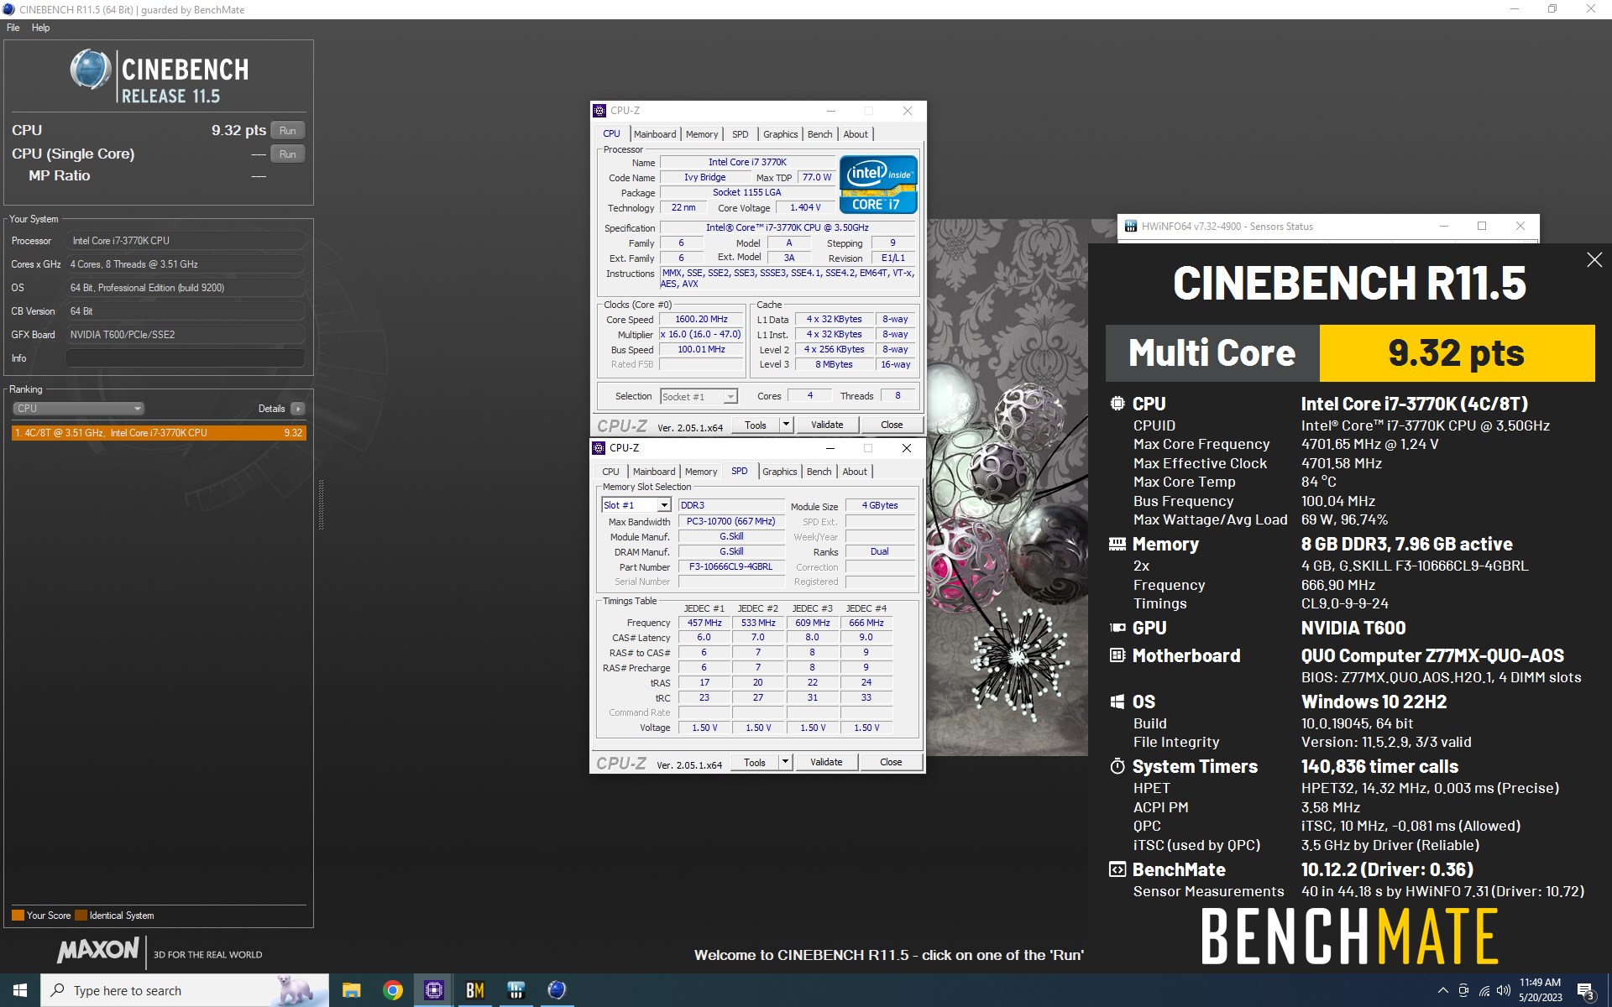Open Mainboard tab in lower CPU-Z
The image size is (1612, 1007).
(x=654, y=472)
